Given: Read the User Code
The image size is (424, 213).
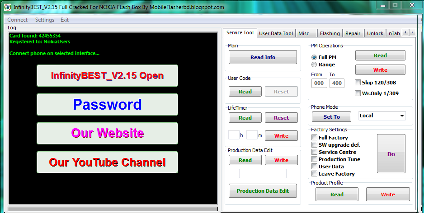Looking at the screenshot, I should (245, 92).
